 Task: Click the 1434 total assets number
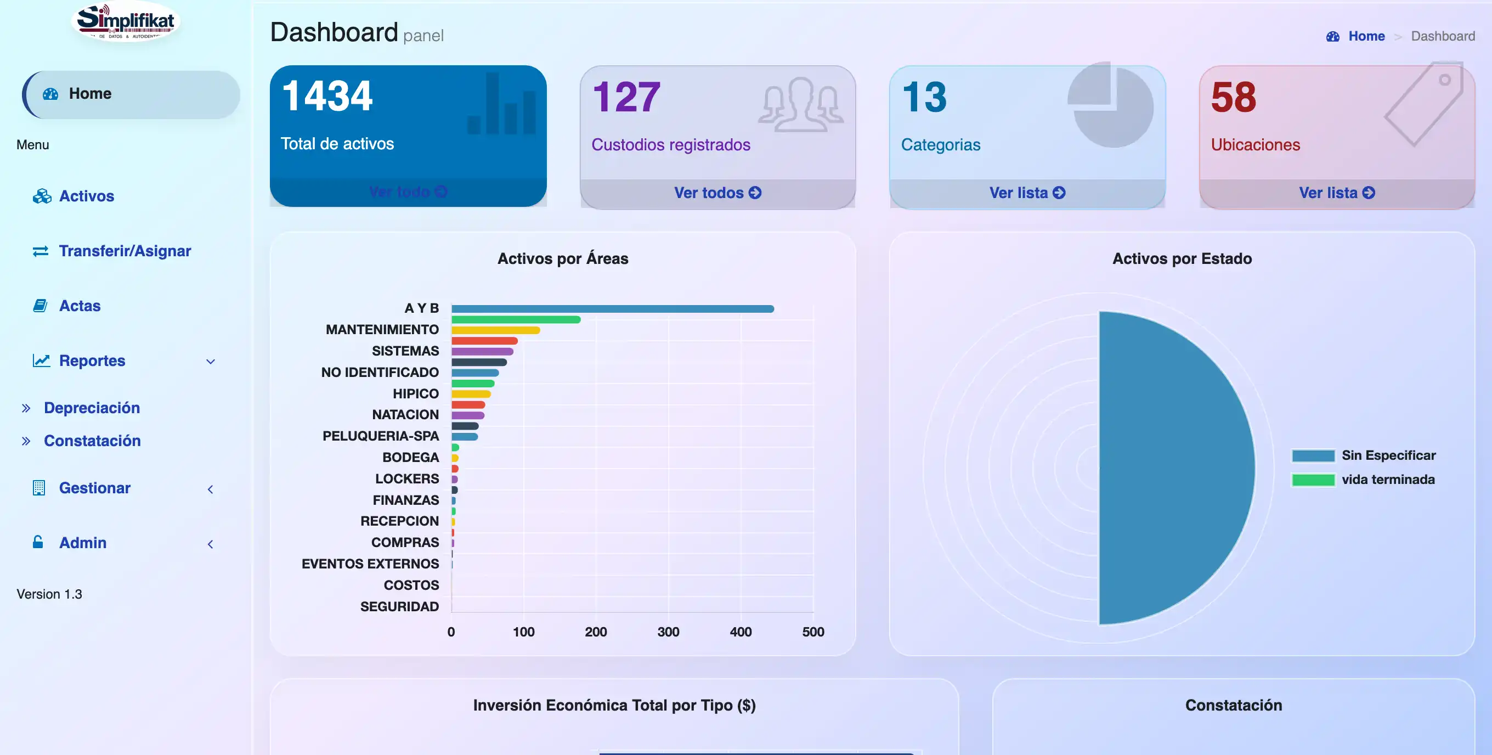[x=327, y=95]
